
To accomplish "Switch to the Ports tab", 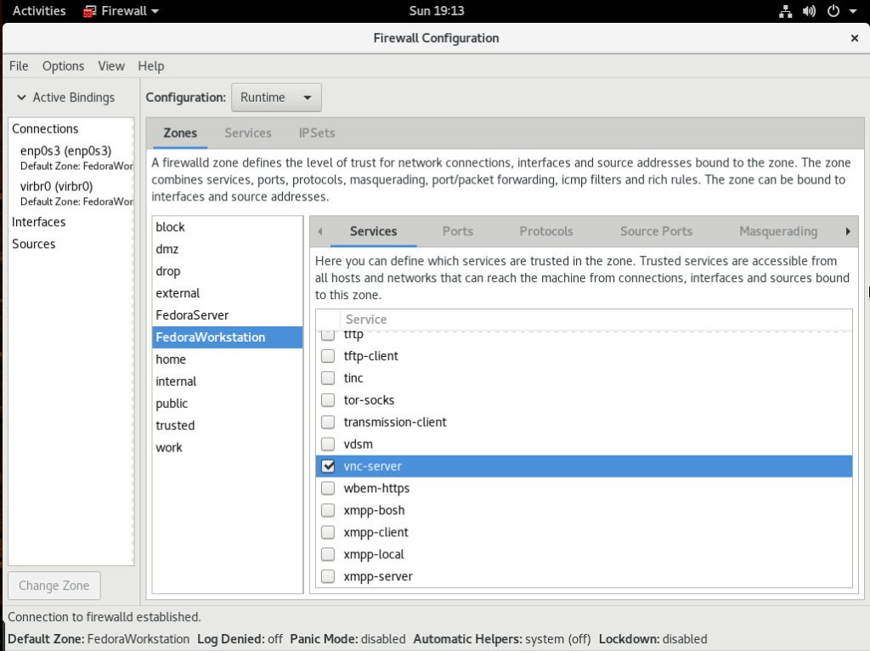I will click(457, 231).
